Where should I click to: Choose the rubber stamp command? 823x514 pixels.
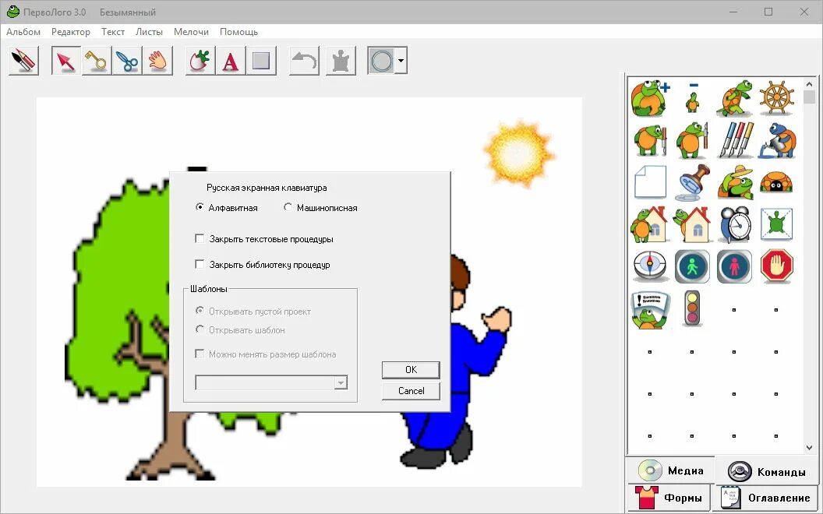pyautogui.click(x=692, y=182)
